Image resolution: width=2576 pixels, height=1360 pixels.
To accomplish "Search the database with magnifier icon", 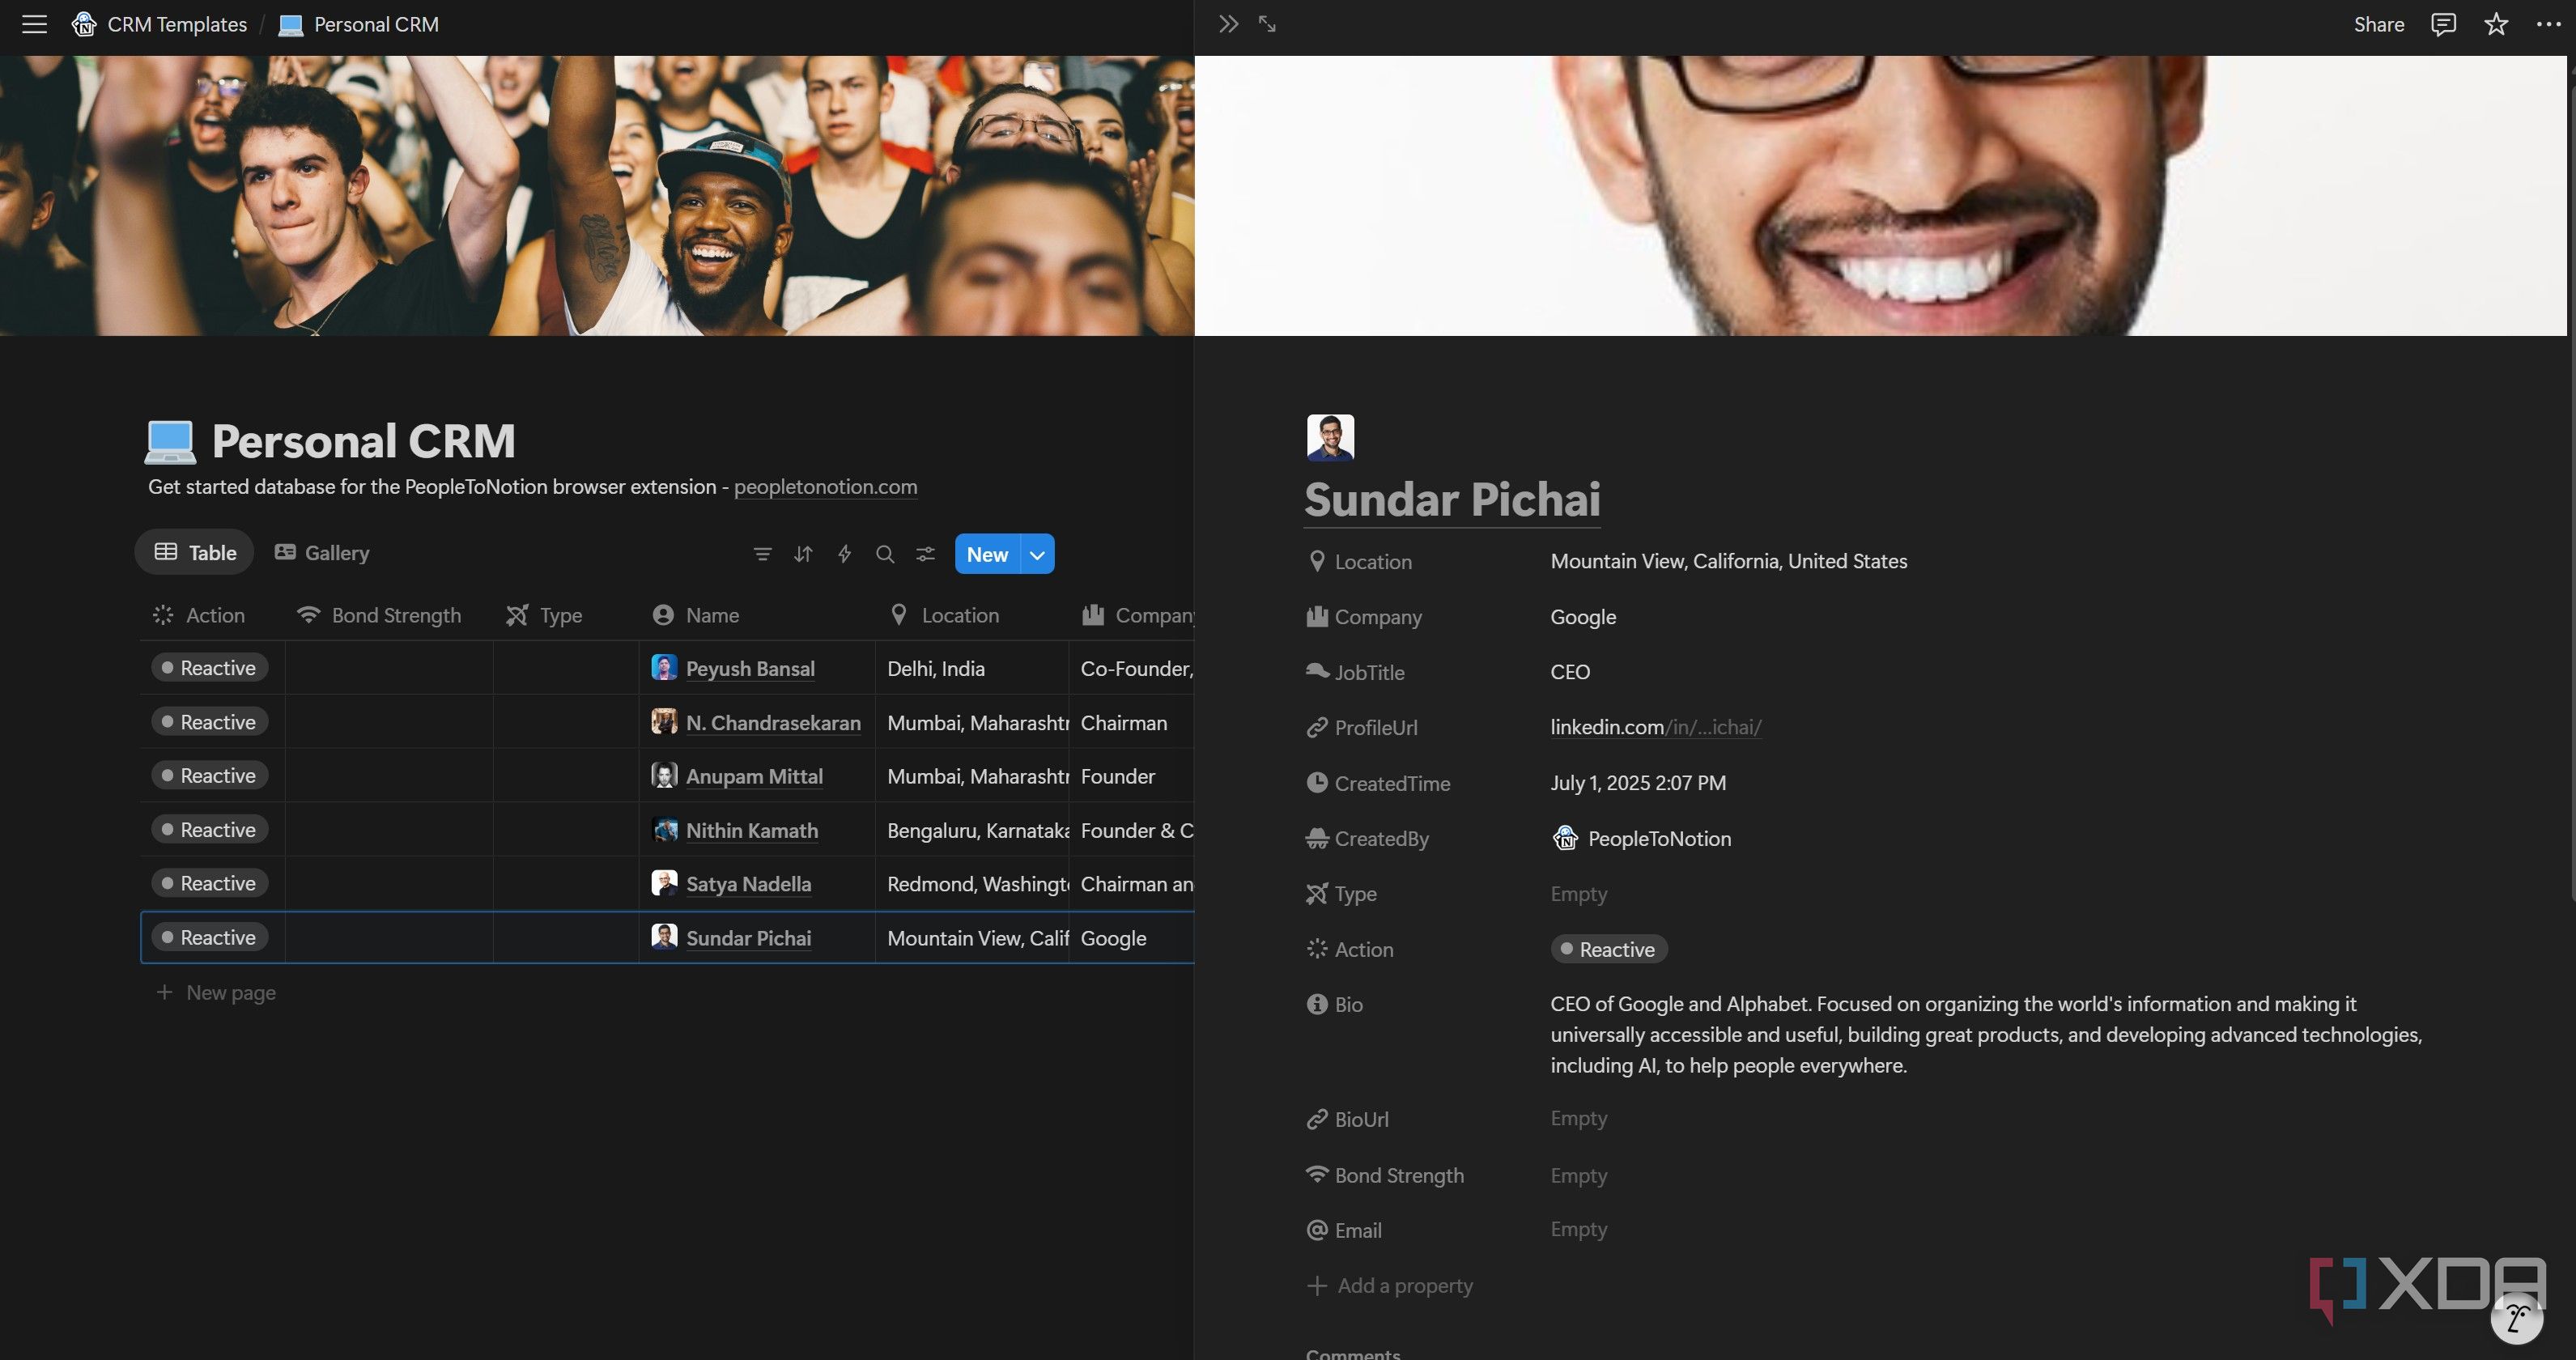I will [x=885, y=554].
